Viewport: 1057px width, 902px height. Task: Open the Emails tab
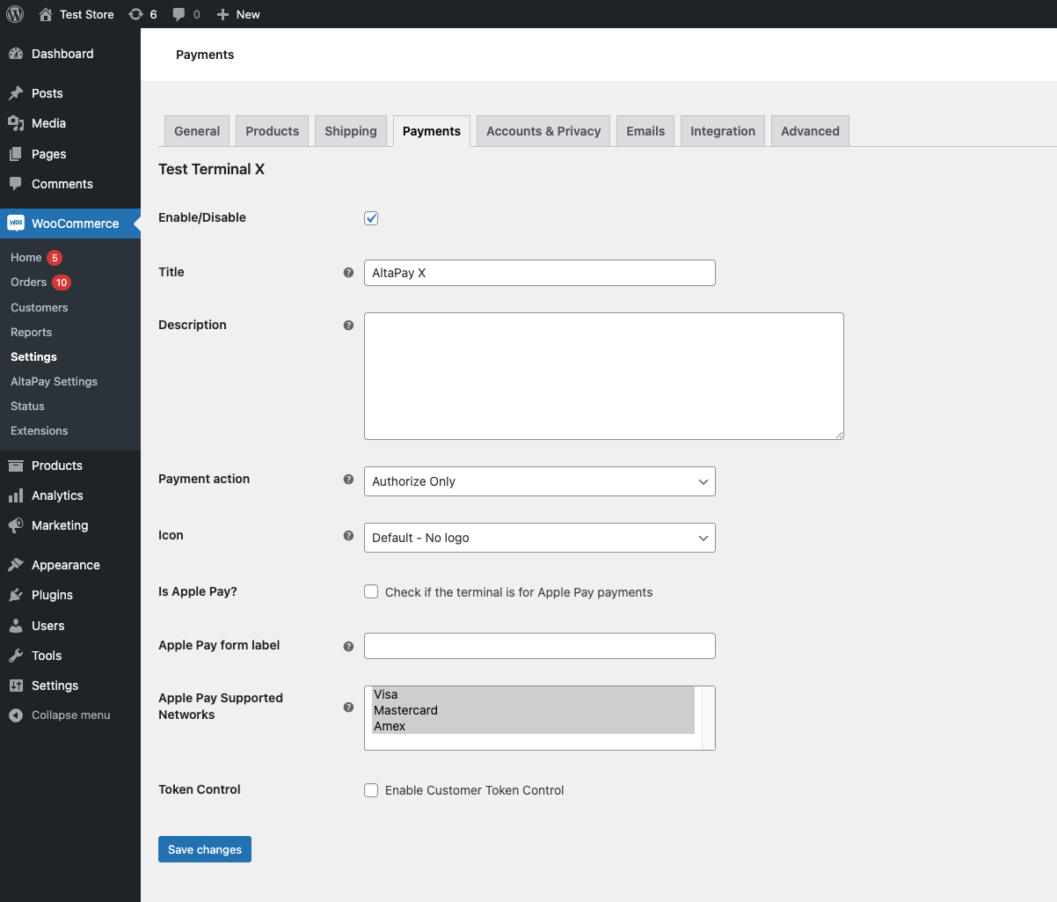click(x=645, y=131)
